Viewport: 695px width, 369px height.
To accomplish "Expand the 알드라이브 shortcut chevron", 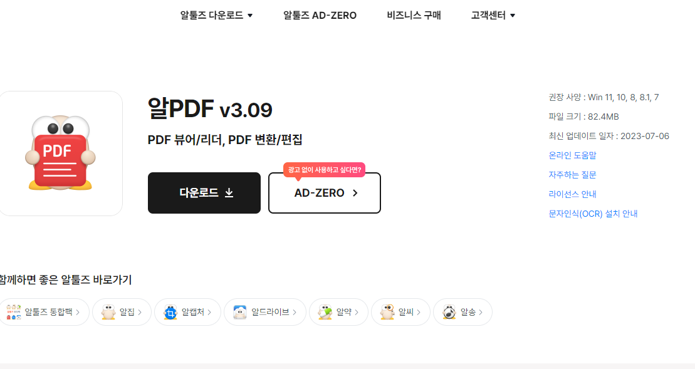I will pyautogui.click(x=295, y=311).
